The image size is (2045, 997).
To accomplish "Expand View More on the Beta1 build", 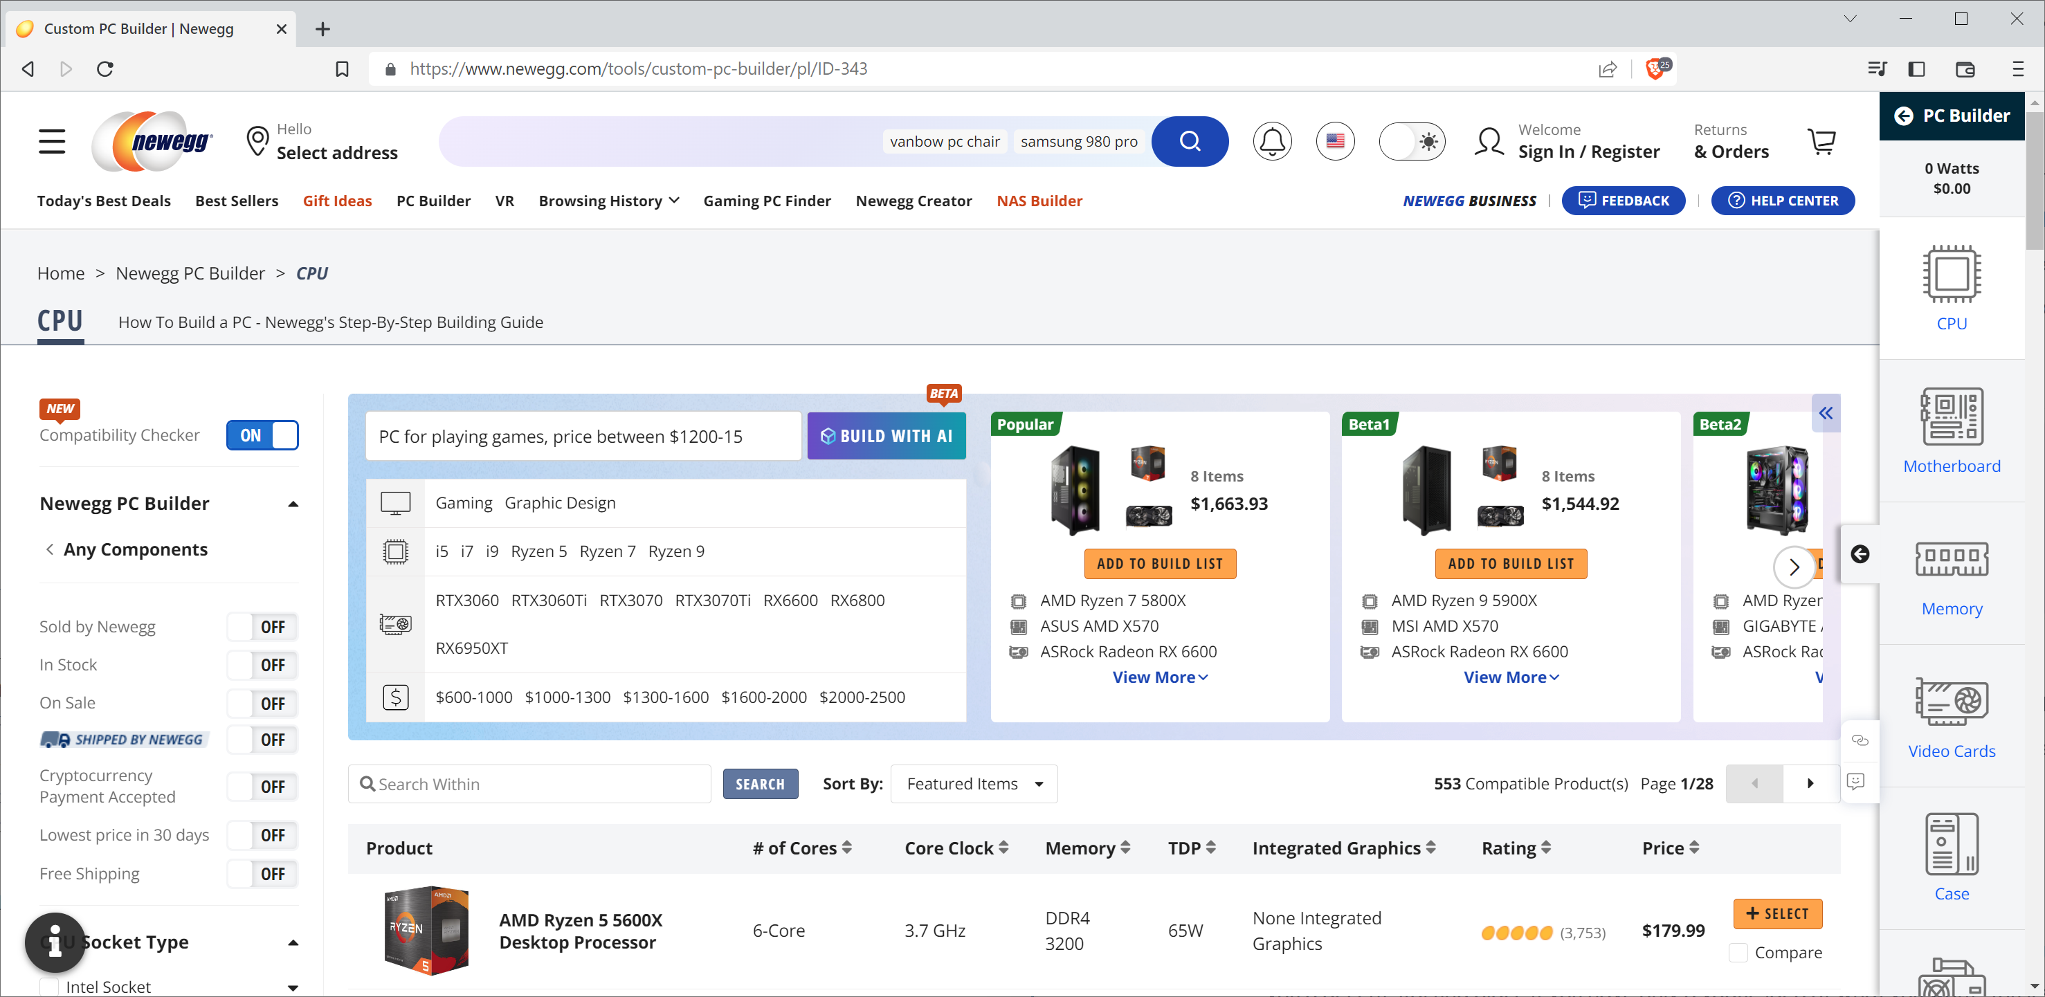I will click(1511, 677).
